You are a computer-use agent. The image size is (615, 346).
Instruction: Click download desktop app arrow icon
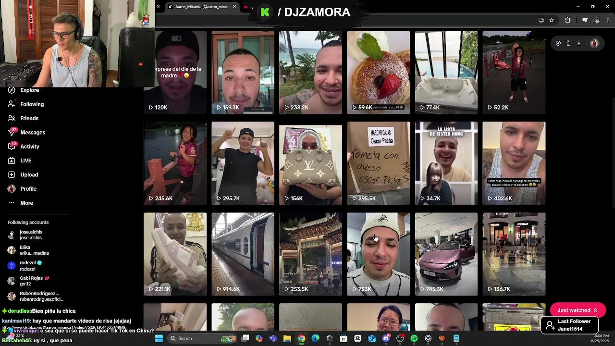pyautogui.click(x=578, y=43)
